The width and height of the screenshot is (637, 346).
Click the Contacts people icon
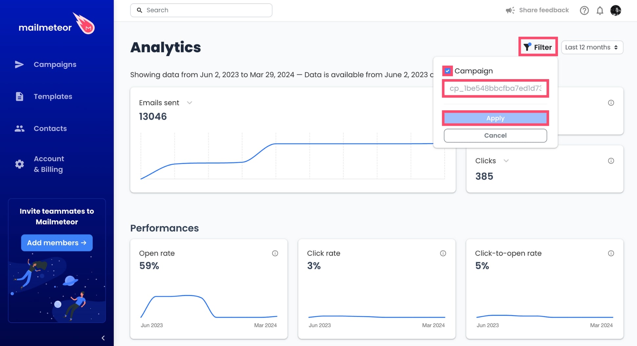pyautogui.click(x=19, y=128)
